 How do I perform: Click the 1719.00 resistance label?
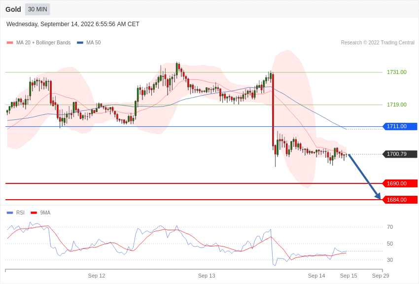[396, 105]
